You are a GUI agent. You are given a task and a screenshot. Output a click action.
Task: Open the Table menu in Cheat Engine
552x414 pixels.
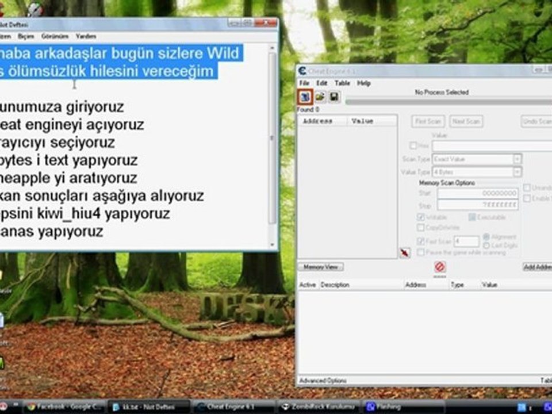(x=342, y=83)
